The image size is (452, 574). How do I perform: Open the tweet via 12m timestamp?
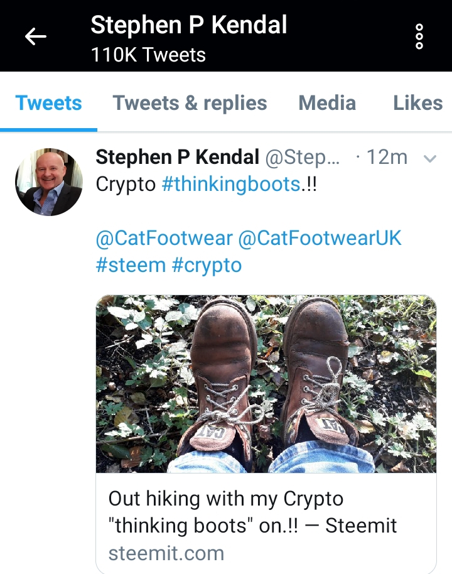click(387, 157)
